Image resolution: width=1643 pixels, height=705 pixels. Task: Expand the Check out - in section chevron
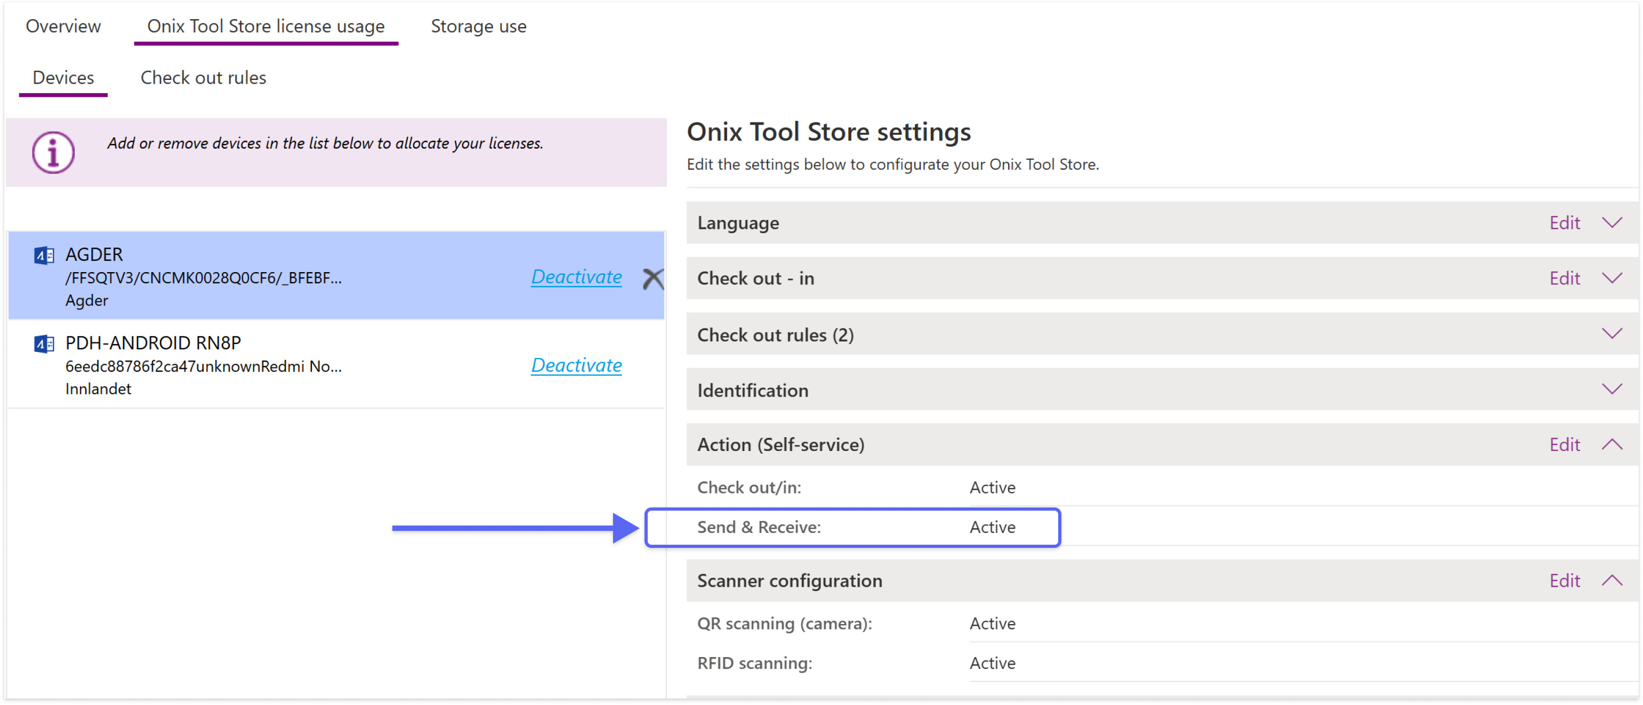(1612, 278)
